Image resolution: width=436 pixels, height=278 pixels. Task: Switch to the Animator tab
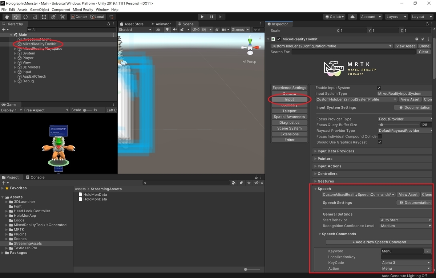pos(161,24)
